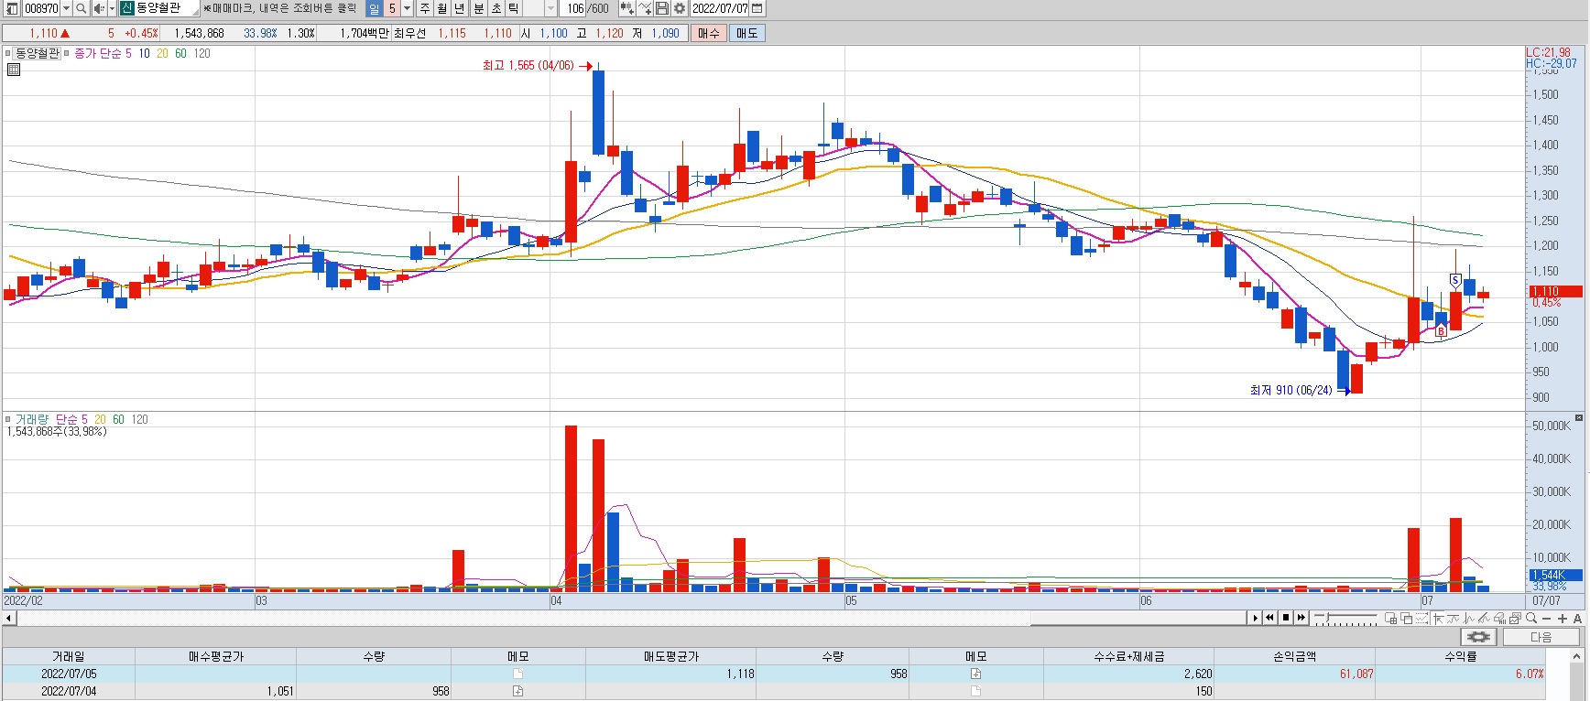Click the zoom magnifier icon at bottom toolbar
The width and height of the screenshot is (1590, 701).
click(x=1531, y=618)
